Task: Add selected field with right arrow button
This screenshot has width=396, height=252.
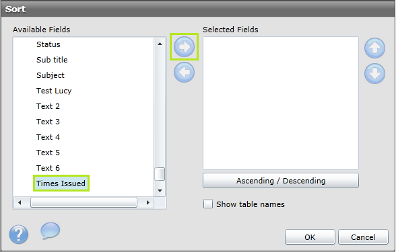Action: point(184,47)
